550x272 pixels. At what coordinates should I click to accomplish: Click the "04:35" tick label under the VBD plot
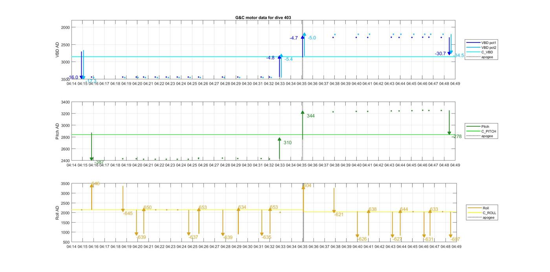click(x=302, y=84)
